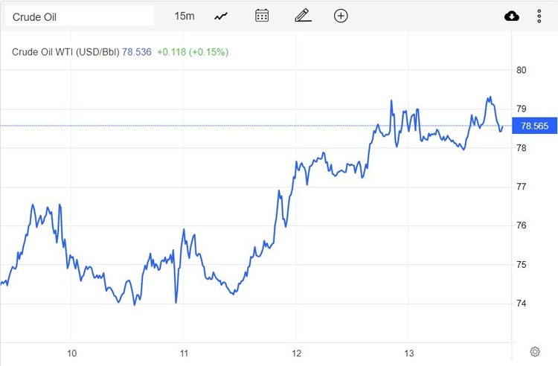The height and width of the screenshot is (366, 558).
Task: Open chart settings gear icon
Action: pyautogui.click(x=535, y=351)
